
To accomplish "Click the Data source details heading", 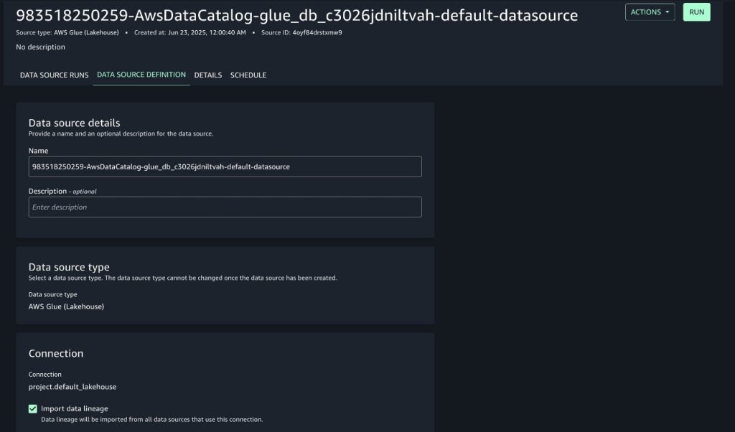I will click(x=74, y=123).
